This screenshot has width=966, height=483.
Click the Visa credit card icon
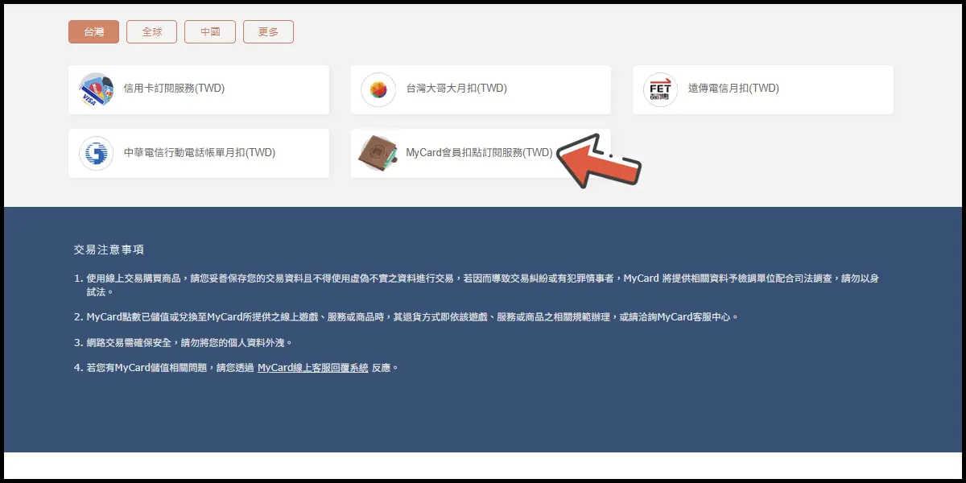[x=96, y=89]
